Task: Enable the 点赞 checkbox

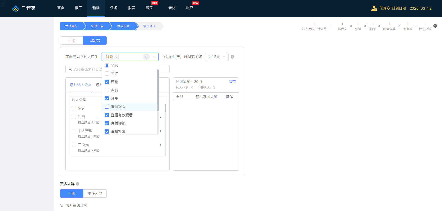Action: (x=107, y=90)
